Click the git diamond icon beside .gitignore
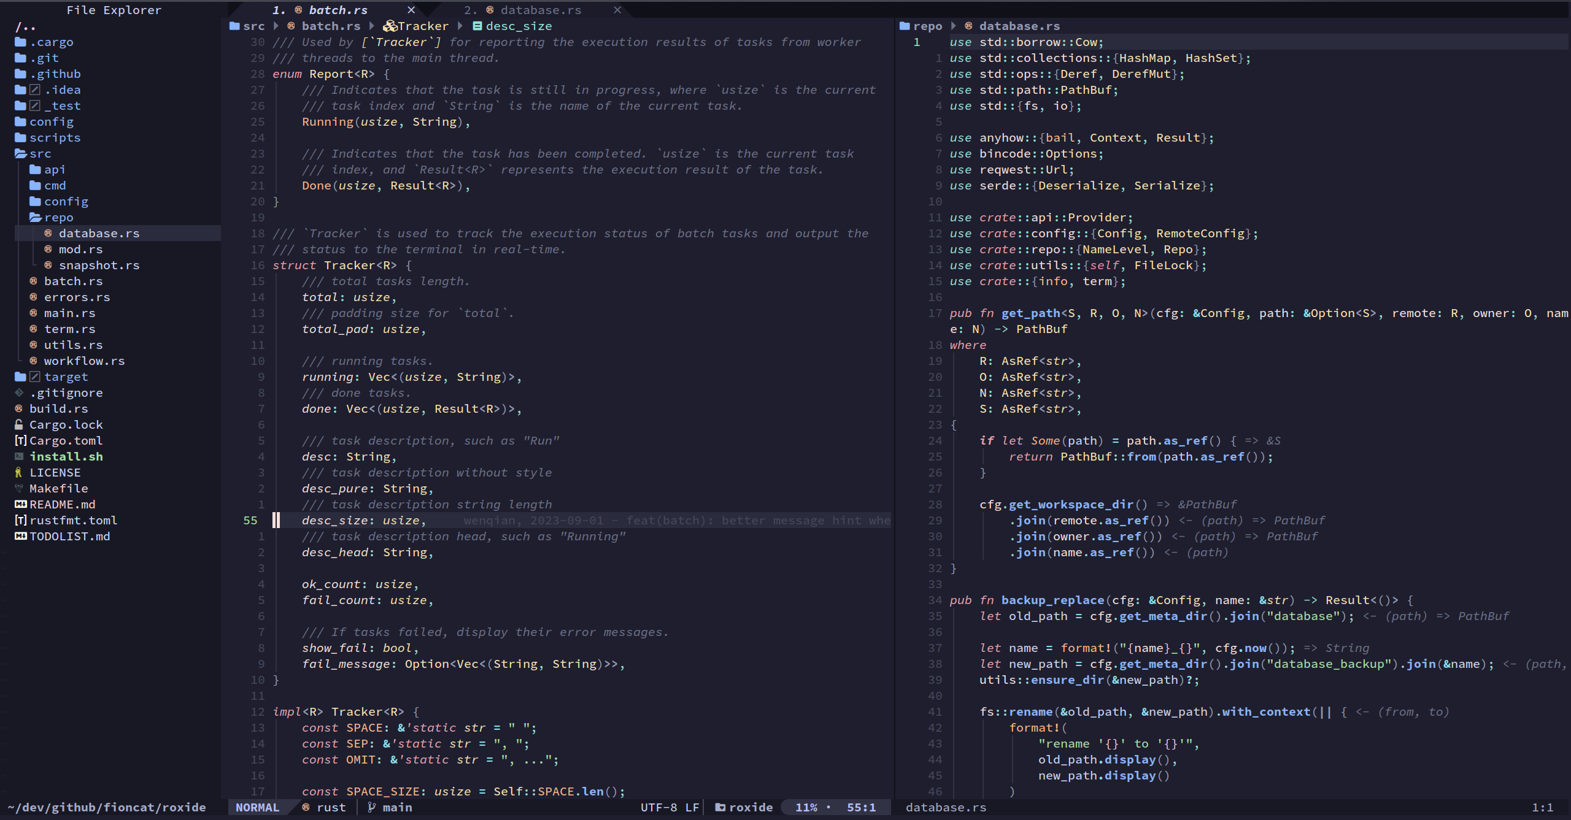 click(x=19, y=393)
